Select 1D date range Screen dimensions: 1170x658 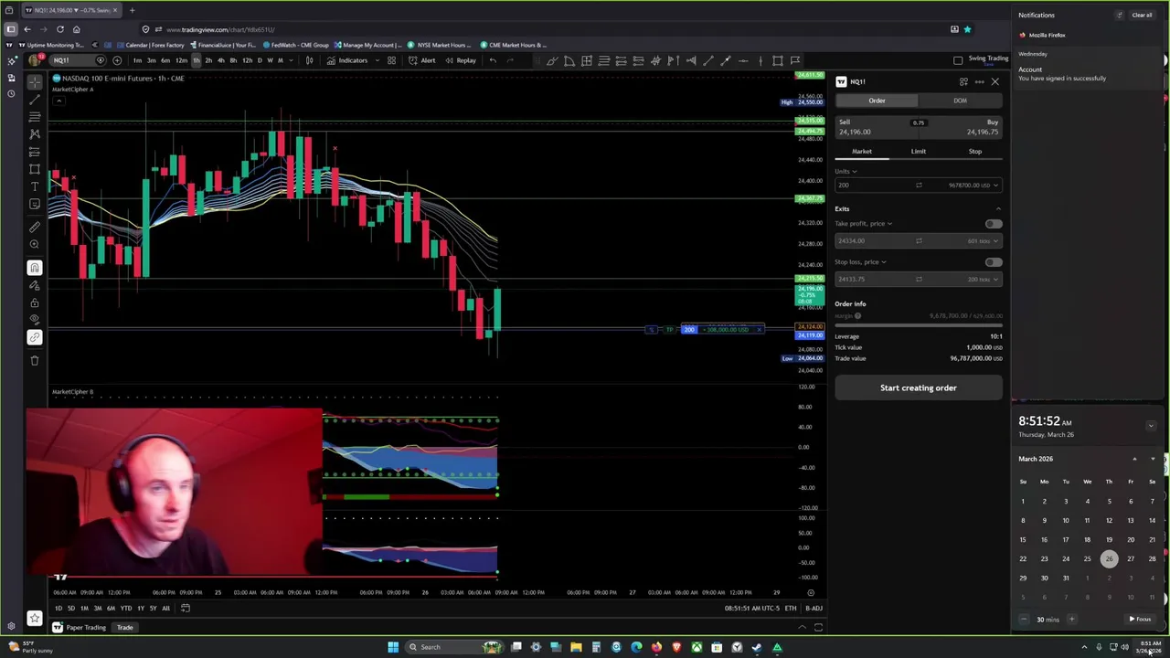[58, 609]
